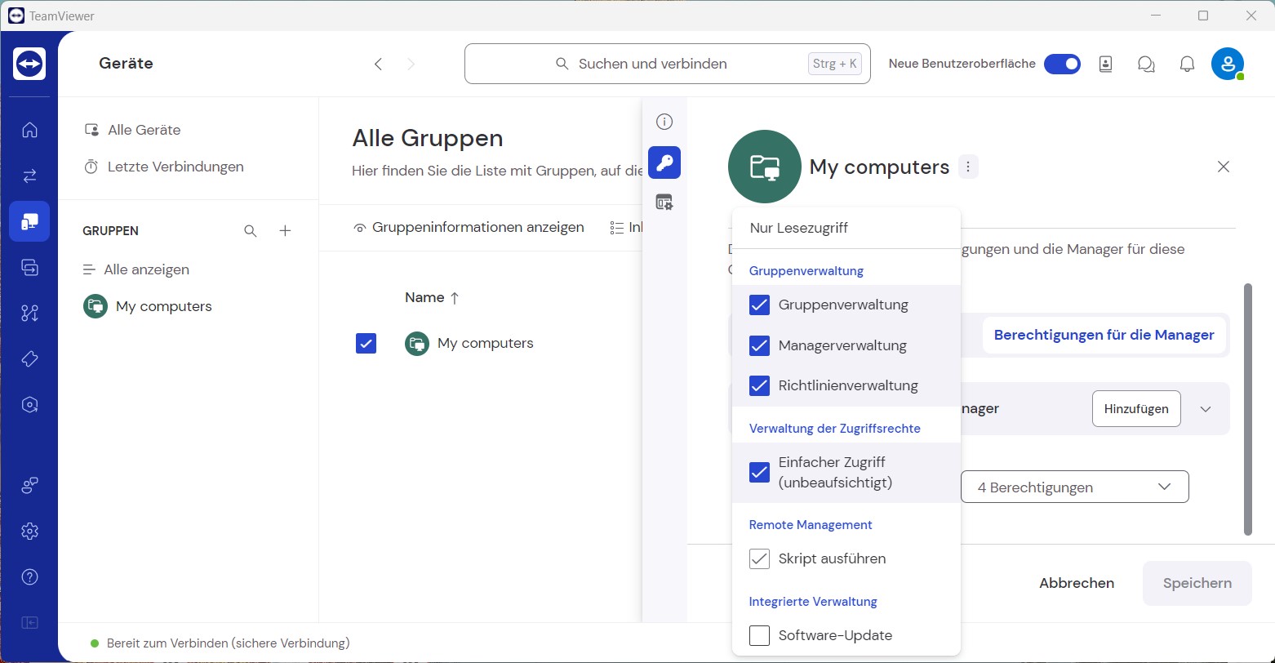Click the Suchen und verbinden search field
This screenshot has height=663, width=1275.
click(x=667, y=64)
